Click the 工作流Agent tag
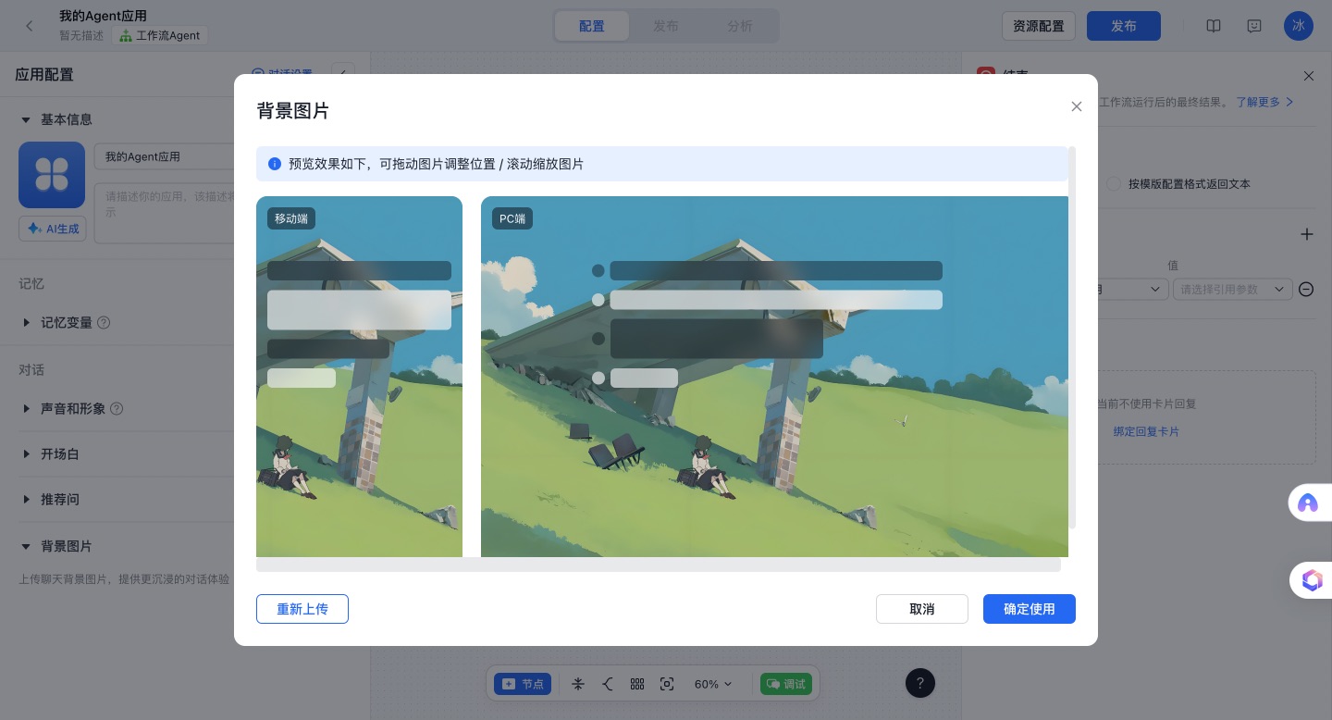The image size is (1332, 720). (160, 35)
